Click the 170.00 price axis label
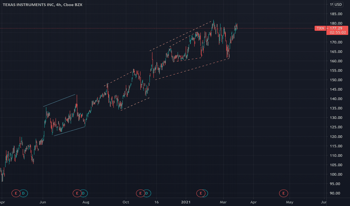 336,42
